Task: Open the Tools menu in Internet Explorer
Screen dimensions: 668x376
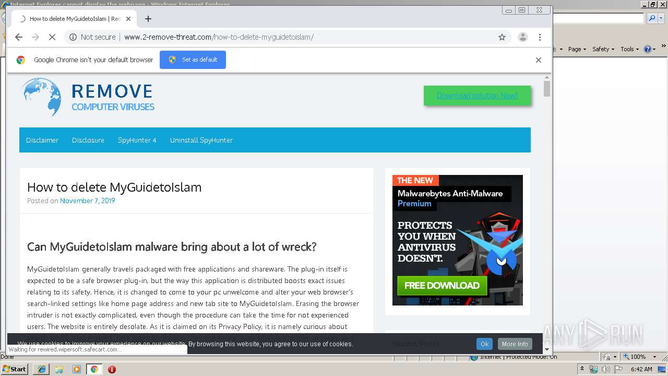Action: point(629,49)
